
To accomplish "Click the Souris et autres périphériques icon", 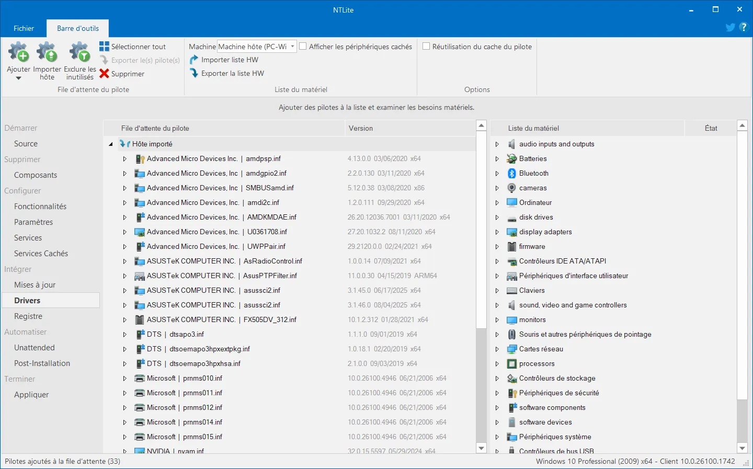I will point(512,334).
